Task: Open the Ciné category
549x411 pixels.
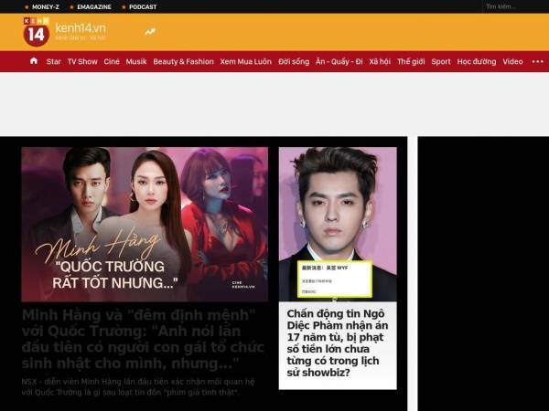Action: pos(112,61)
